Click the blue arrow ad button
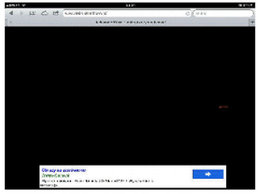The height and width of the screenshot is (194, 259). [208, 174]
